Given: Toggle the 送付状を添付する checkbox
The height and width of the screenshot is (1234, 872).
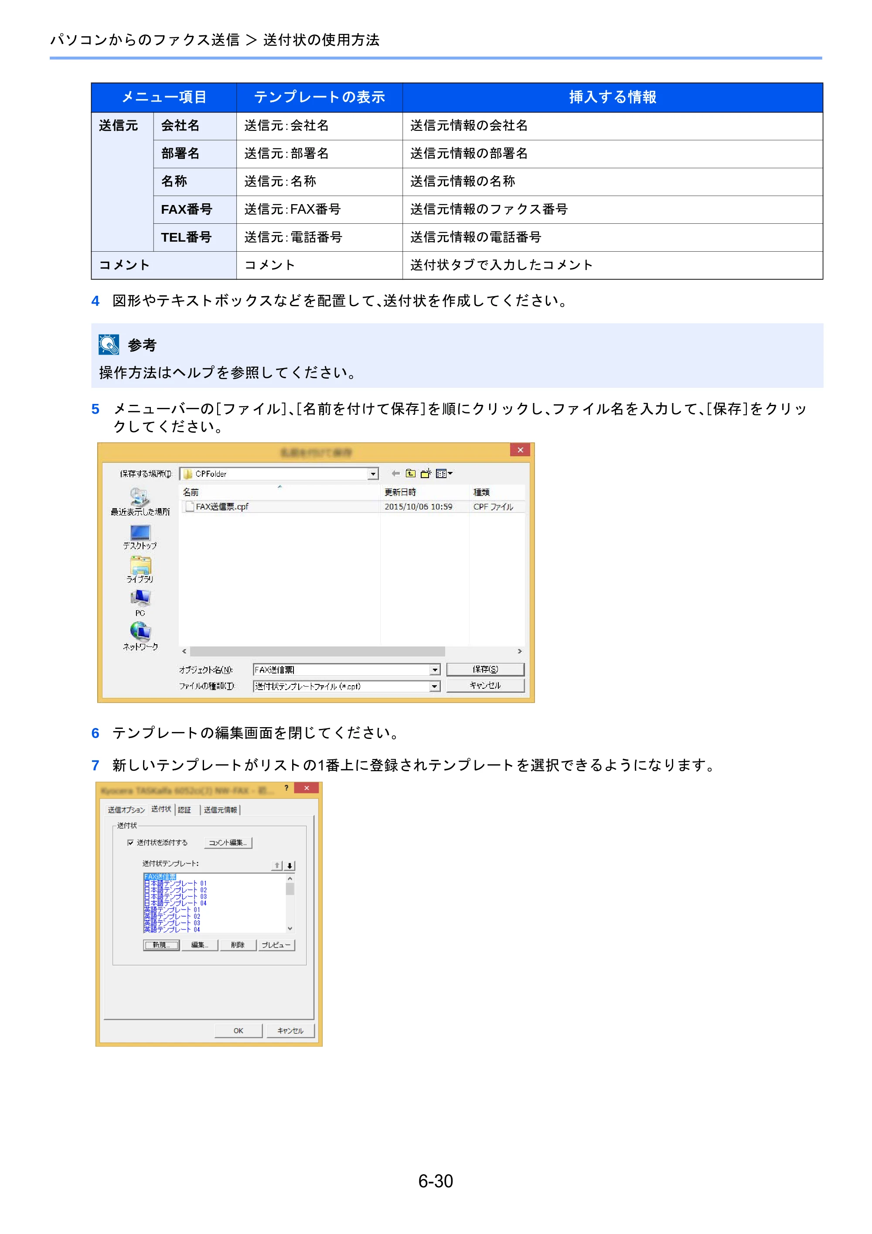Looking at the screenshot, I should pos(130,842).
